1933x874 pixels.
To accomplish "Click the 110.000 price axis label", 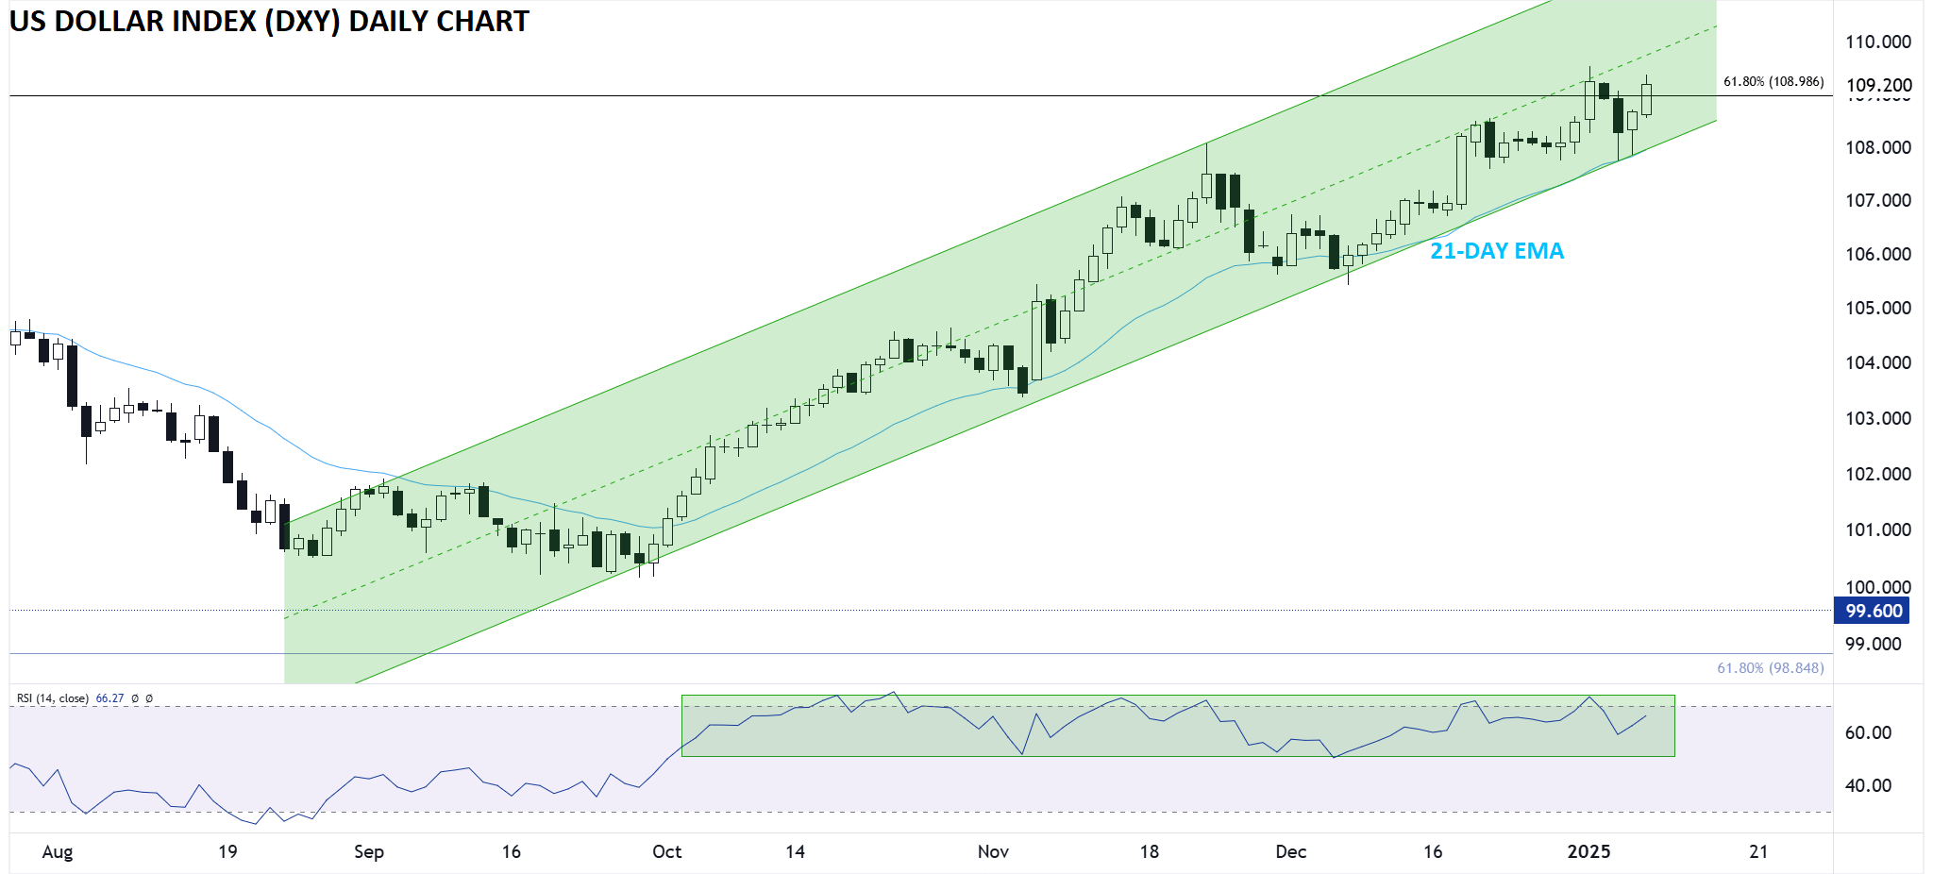I will [x=1878, y=42].
